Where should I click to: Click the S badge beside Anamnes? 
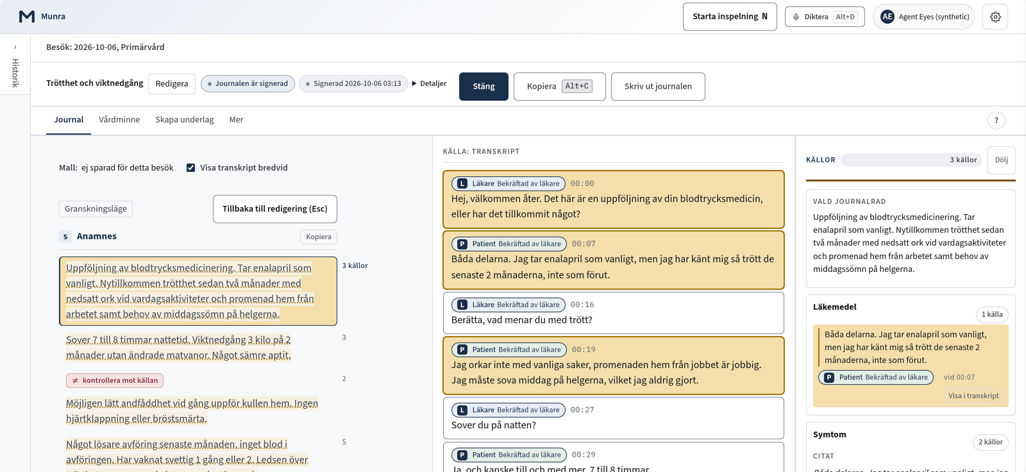pyautogui.click(x=65, y=237)
